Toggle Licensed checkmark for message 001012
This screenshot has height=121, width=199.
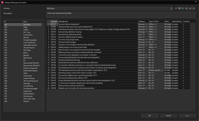(x=184, y=37)
